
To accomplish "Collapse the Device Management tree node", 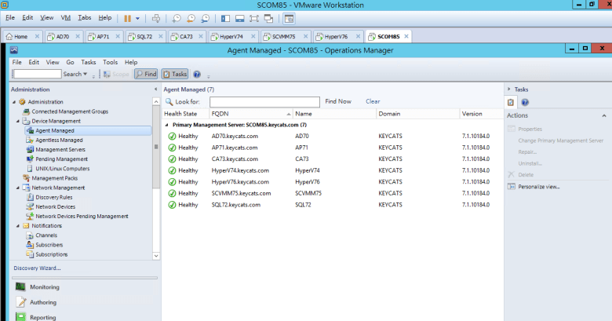I will click(x=16, y=121).
